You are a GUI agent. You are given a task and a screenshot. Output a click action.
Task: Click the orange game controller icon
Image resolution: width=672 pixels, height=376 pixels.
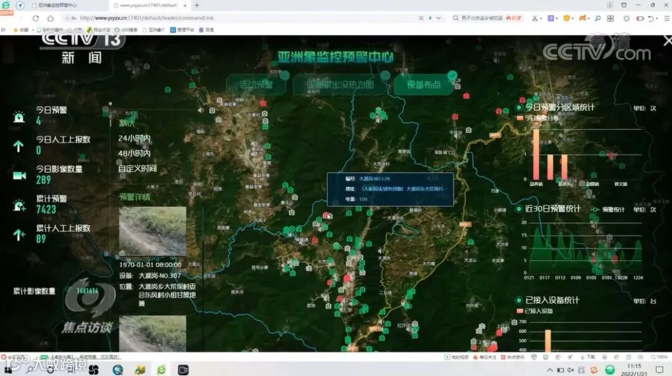(582, 19)
